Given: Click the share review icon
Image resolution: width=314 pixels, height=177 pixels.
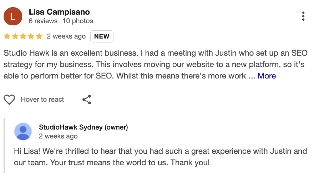Looking at the screenshot, I should click(87, 100).
